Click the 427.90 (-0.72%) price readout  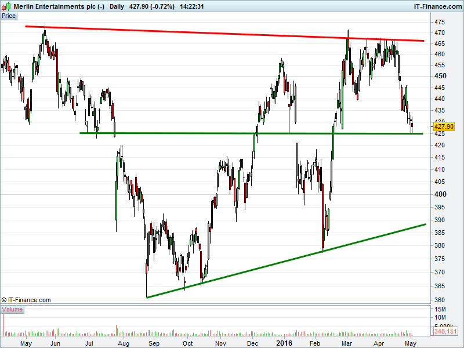pos(152,6)
